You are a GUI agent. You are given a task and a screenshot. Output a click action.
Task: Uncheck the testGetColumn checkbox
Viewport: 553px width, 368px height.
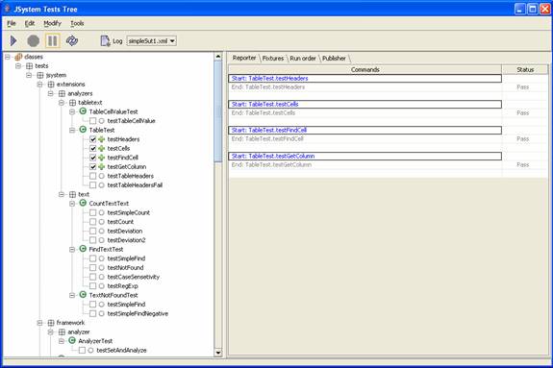point(92,167)
